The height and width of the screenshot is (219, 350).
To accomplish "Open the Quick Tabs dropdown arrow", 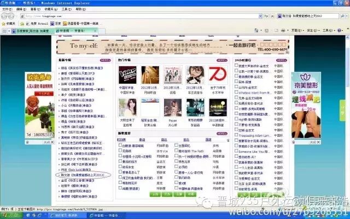I will [9, 31].
